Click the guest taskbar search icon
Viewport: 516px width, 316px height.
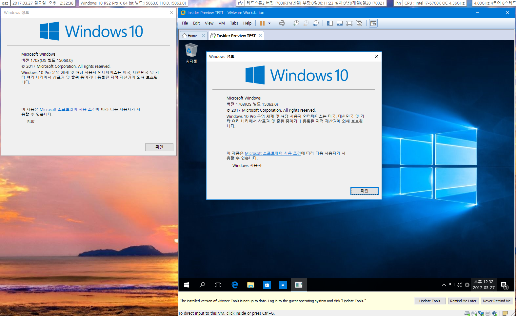coord(202,285)
